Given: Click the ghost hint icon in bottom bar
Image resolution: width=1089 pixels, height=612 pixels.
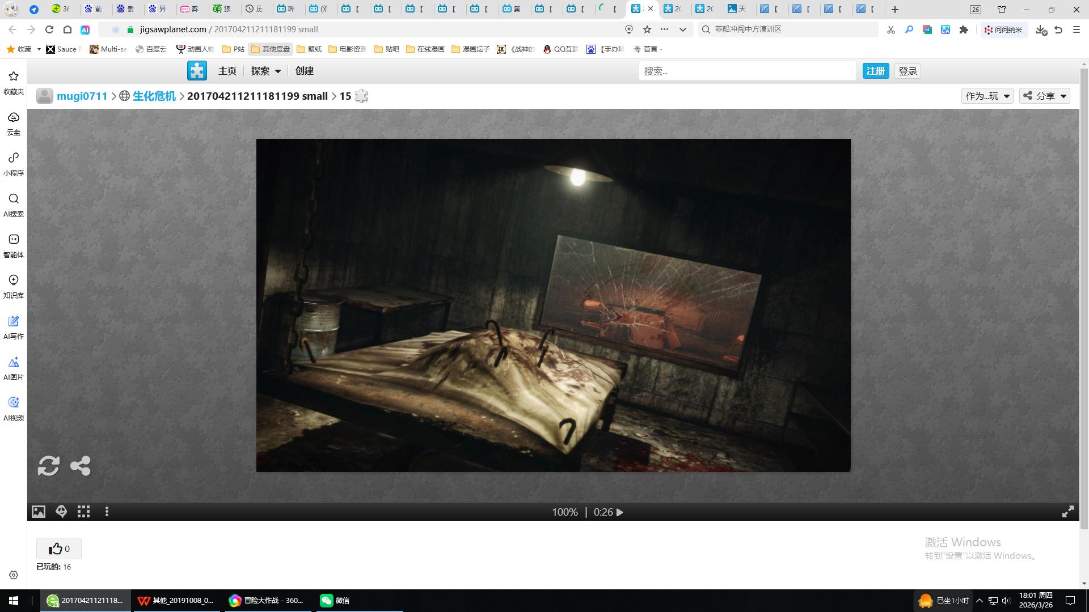Looking at the screenshot, I should click(x=61, y=512).
